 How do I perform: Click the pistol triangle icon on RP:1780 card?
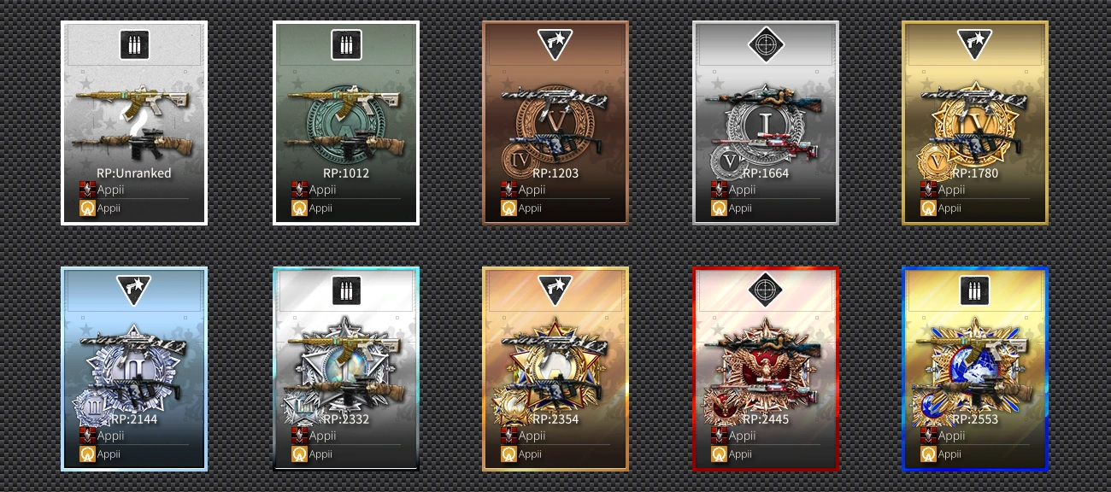click(x=975, y=44)
